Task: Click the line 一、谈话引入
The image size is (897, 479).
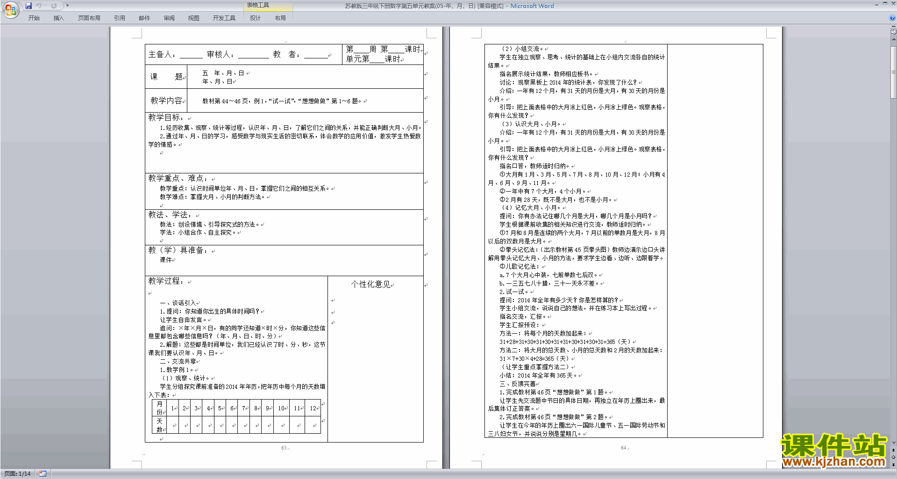Action: (178, 303)
